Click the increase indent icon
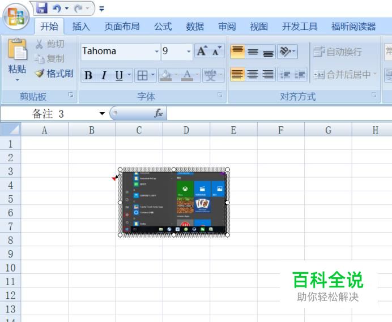392x322 pixels. 300,74
